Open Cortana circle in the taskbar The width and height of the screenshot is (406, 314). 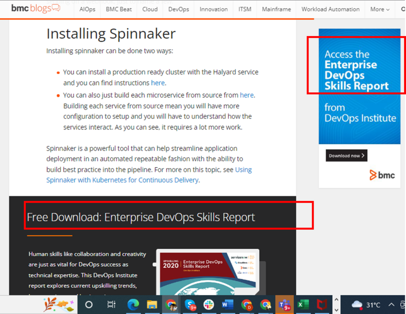tap(89, 304)
